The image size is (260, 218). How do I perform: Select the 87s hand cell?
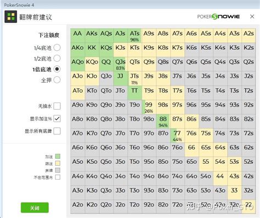coord(178,121)
